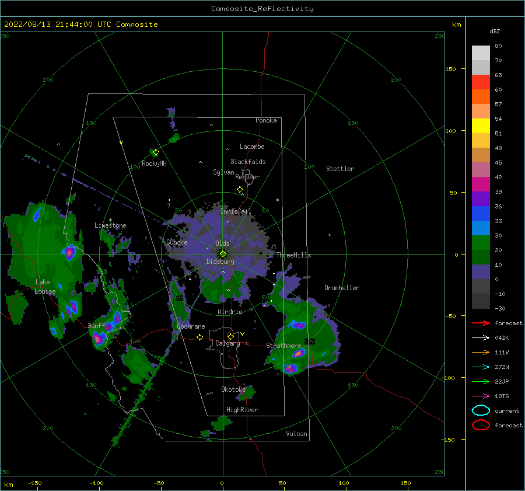525x491 pixels.
Task: Pick the yellow 51-54 dBZ swatch
Action: pyautogui.click(x=481, y=126)
